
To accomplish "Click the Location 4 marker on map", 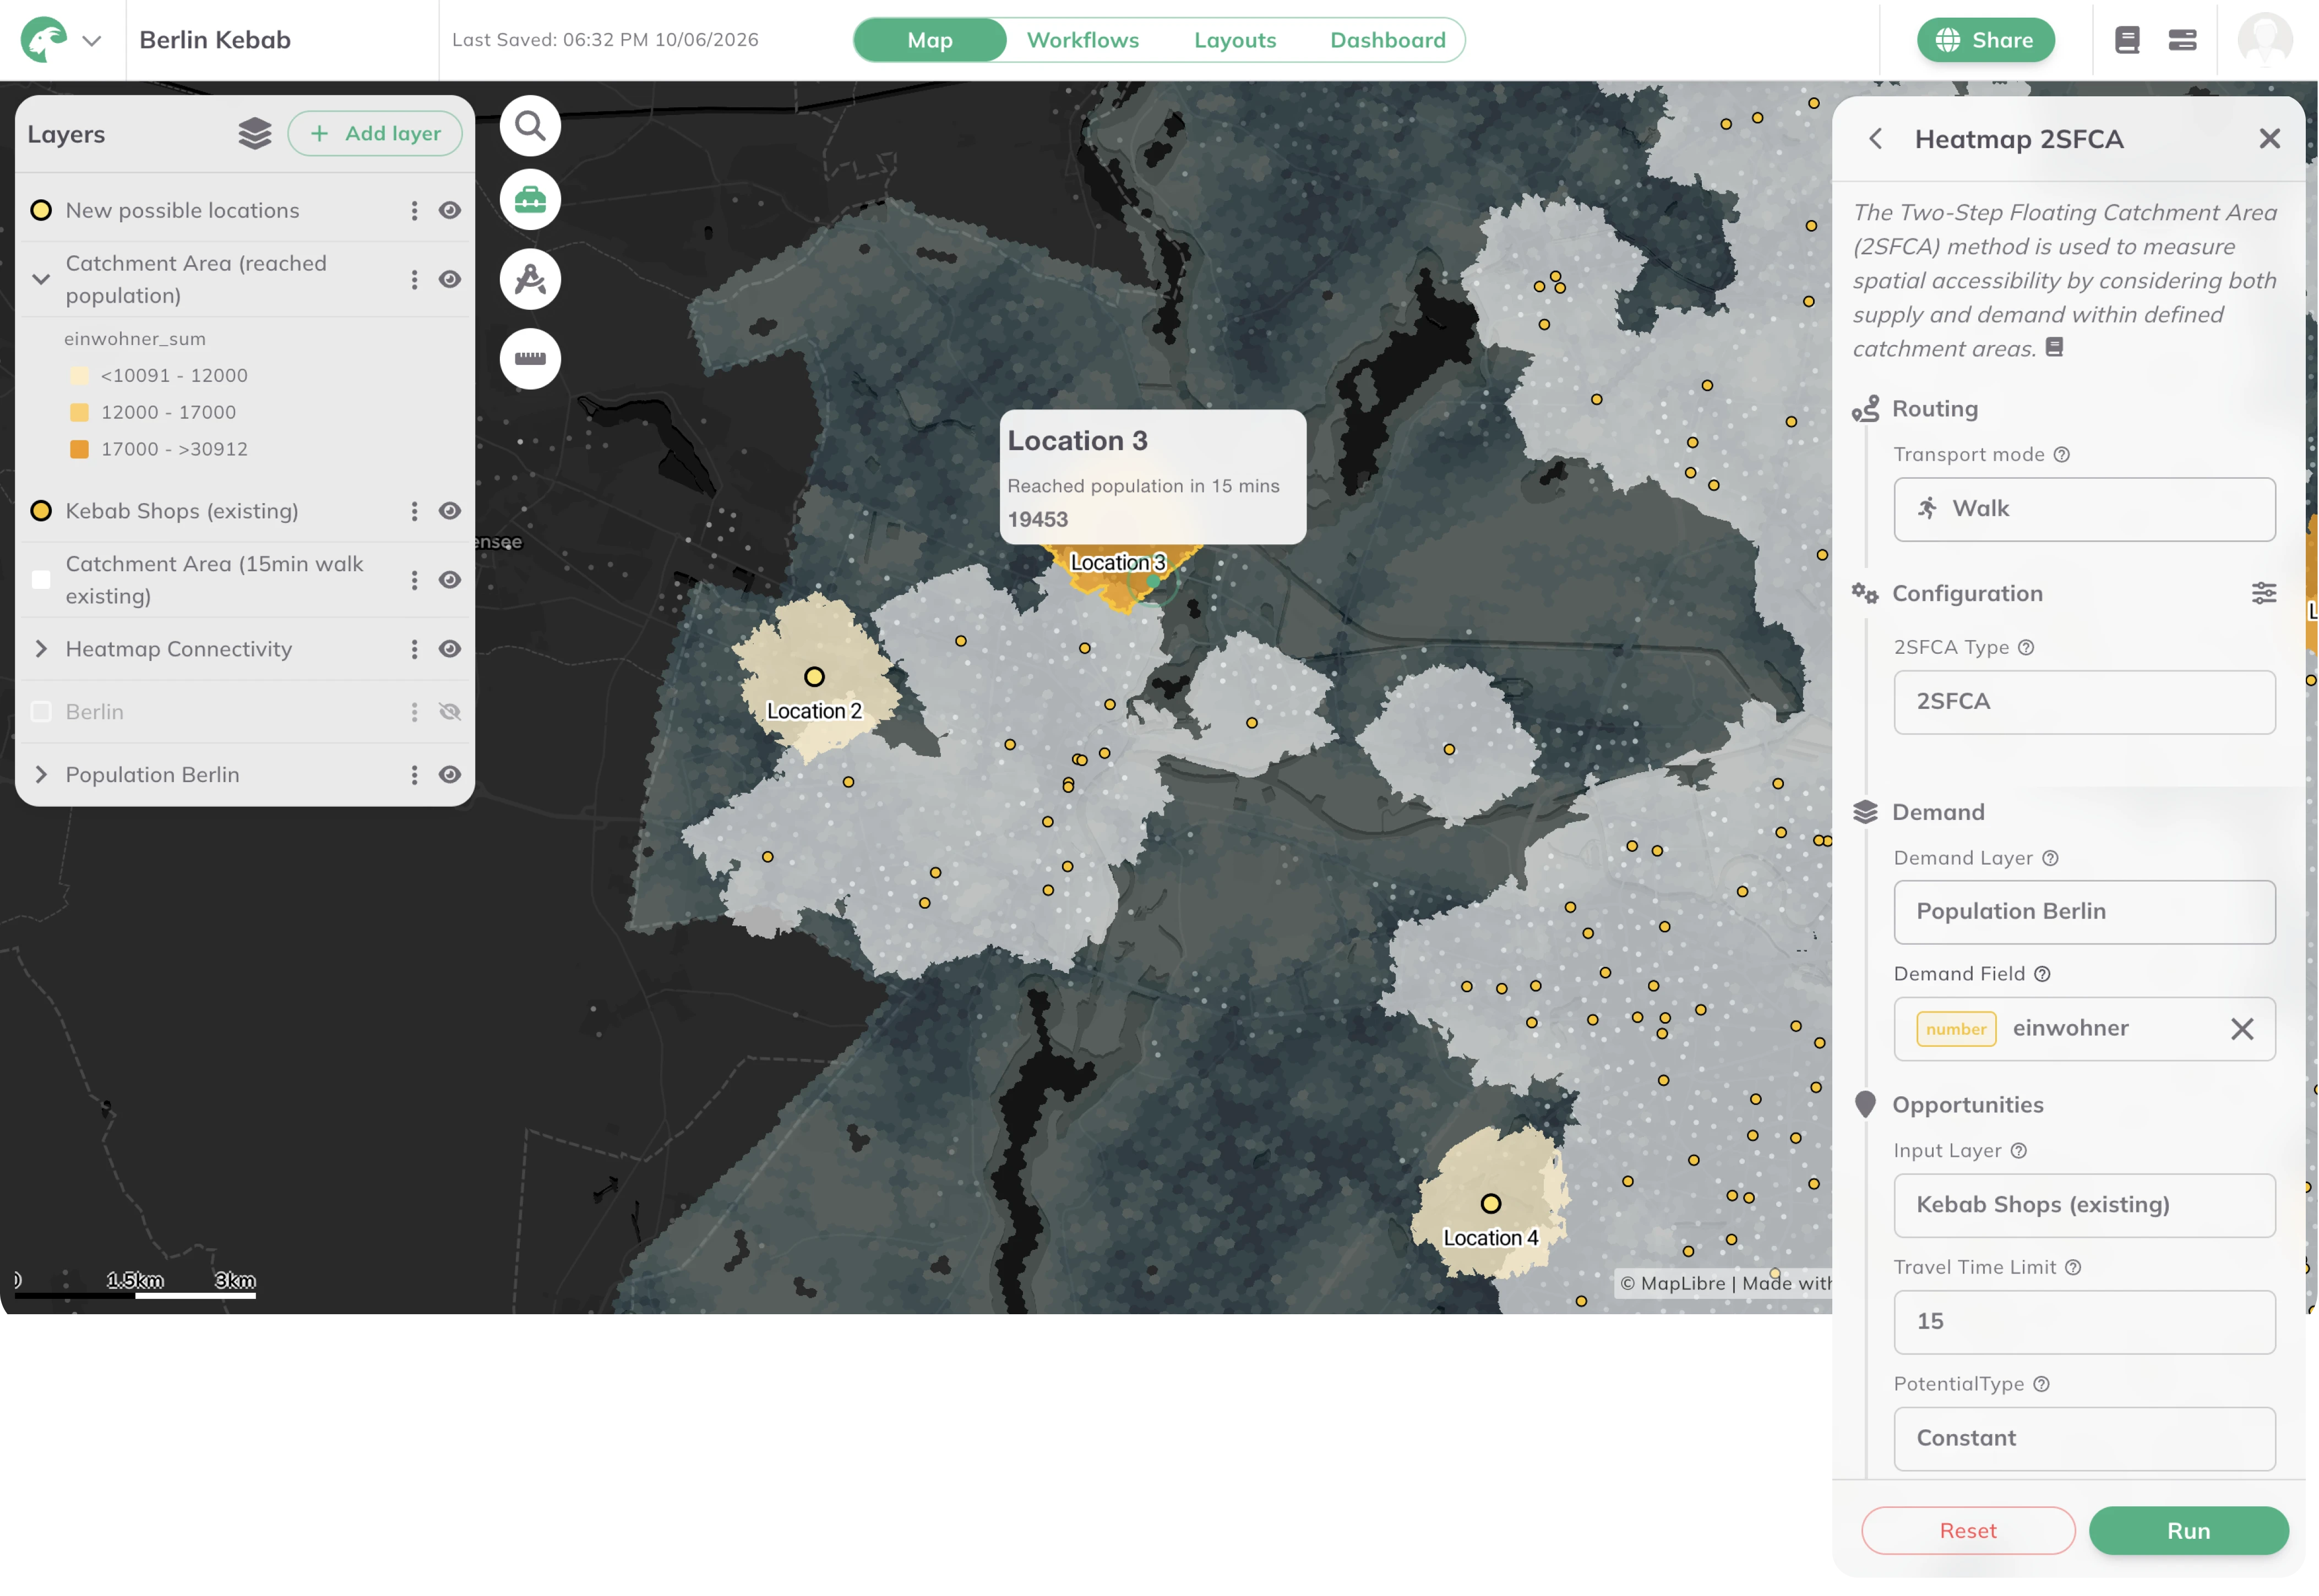I will pos(1490,1205).
